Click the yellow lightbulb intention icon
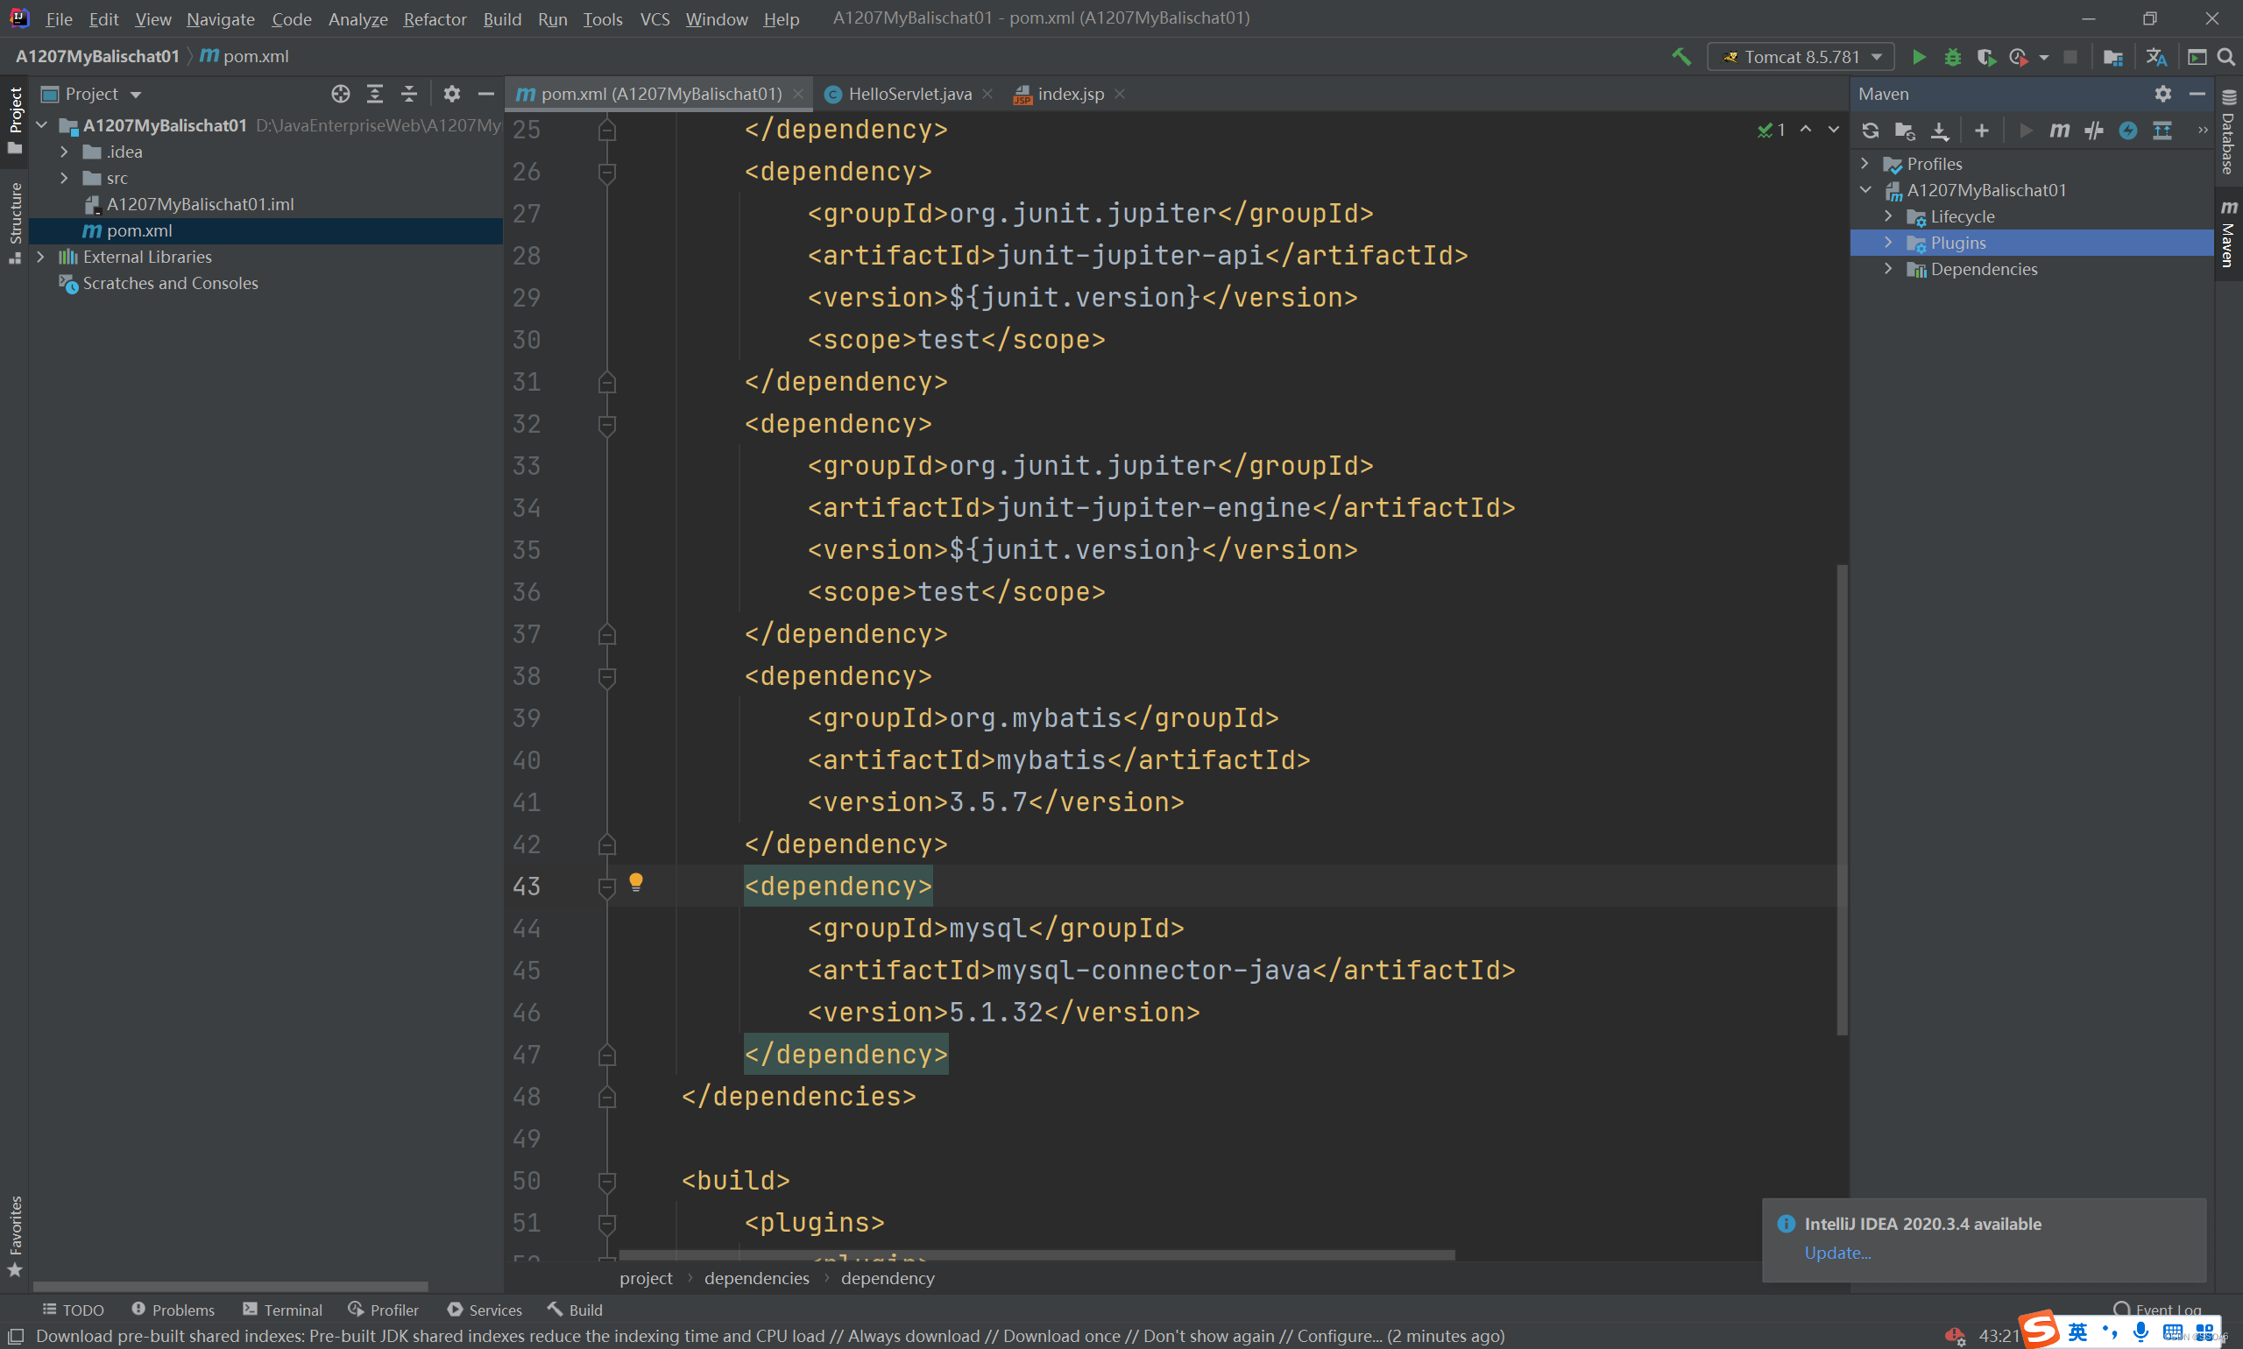The height and width of the screenshot is (1349, 2243). tap(635, 882)
